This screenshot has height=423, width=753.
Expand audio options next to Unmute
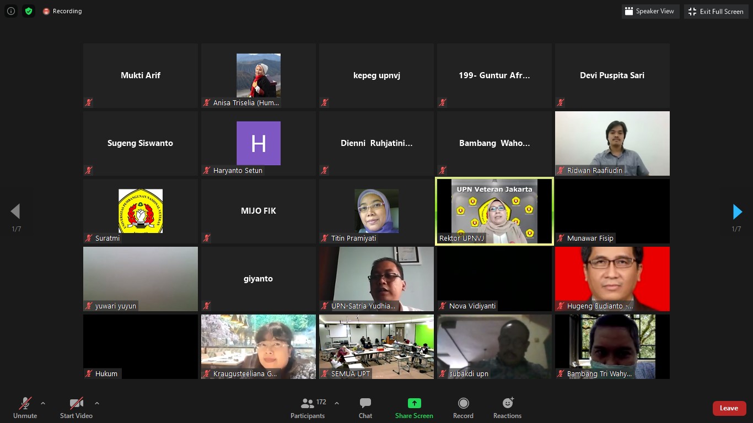coord(43,403)
